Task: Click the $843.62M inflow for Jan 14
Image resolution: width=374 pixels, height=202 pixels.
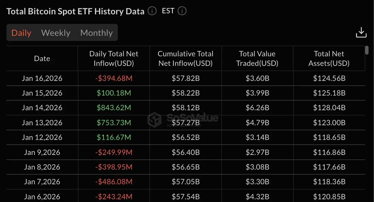Action: click(114, 107)
